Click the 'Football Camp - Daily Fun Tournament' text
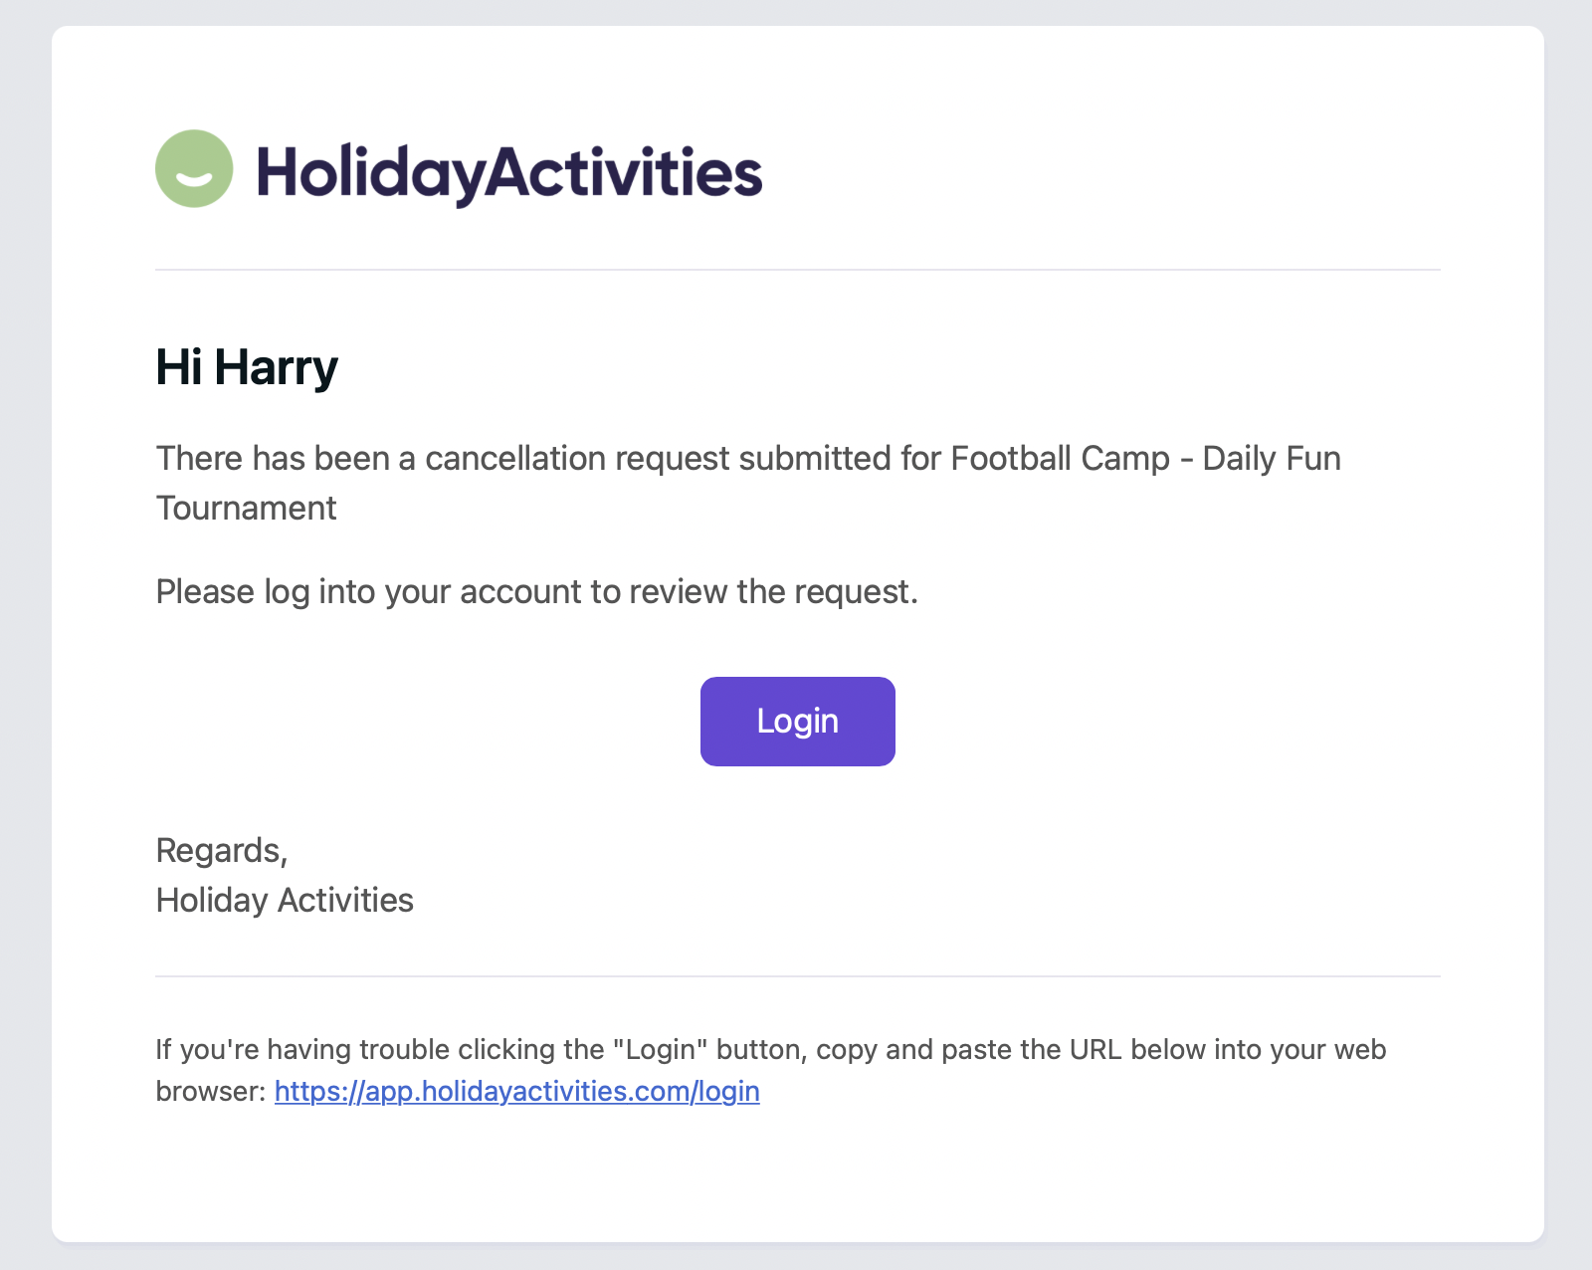 (x=1144, y=458)
